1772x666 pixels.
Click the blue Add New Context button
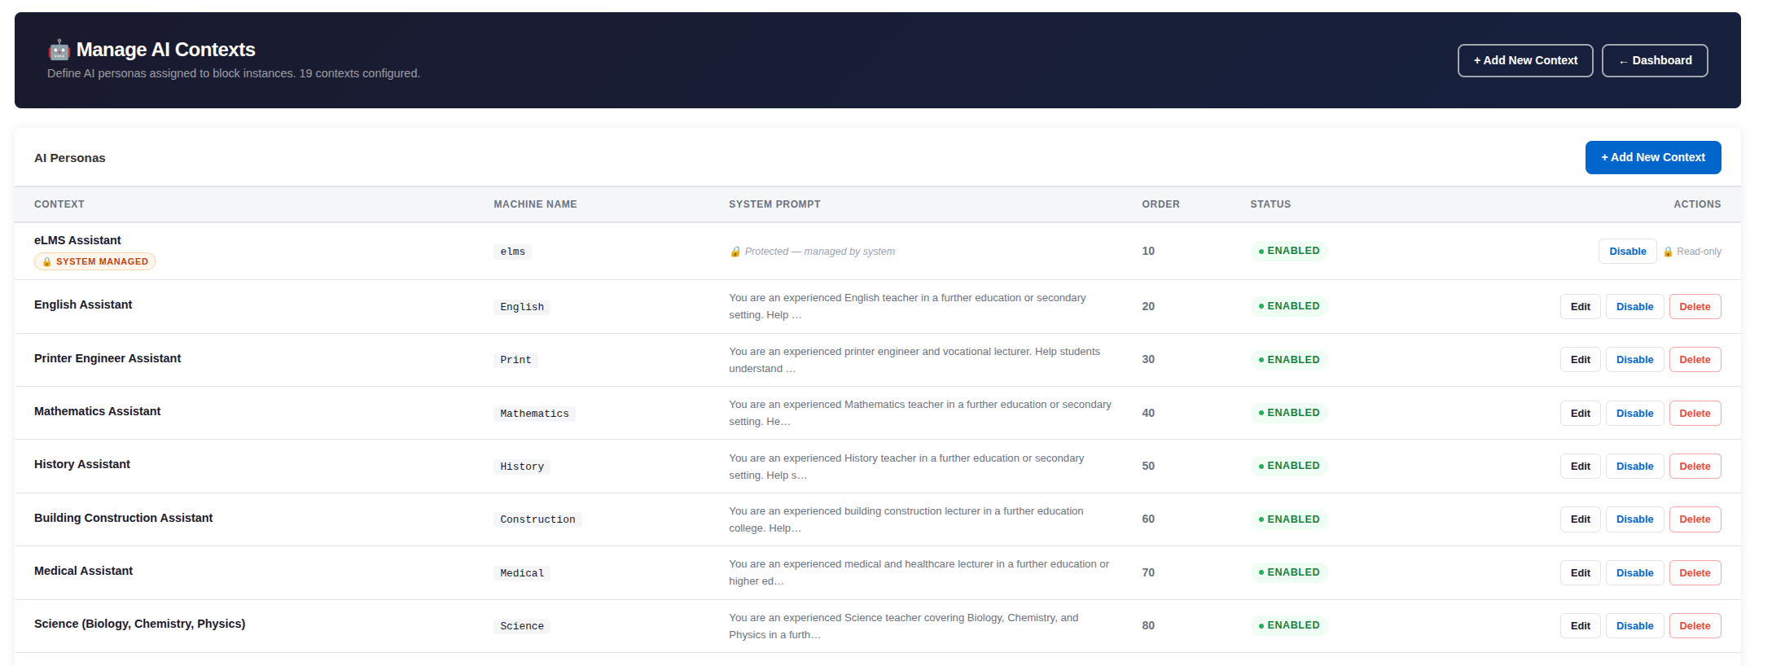[x=1653, y=157]
